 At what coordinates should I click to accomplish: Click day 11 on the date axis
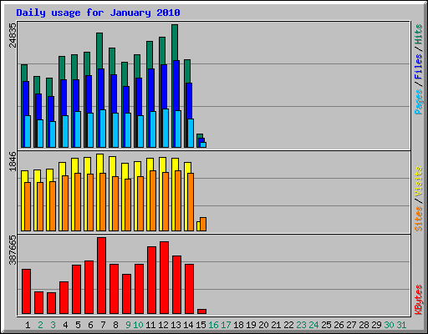(x=150, y=325)
